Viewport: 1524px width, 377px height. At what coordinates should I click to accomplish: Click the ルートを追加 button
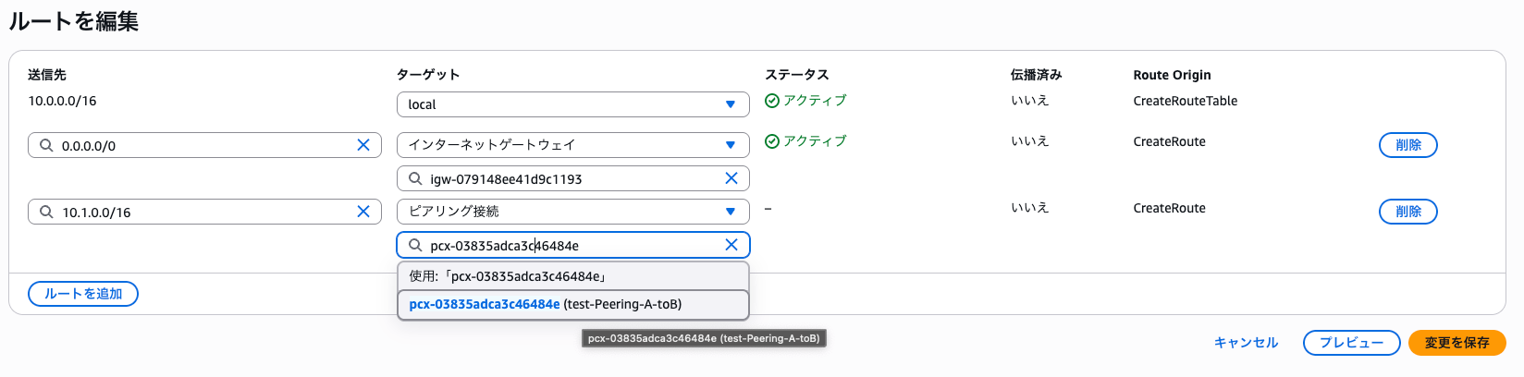coord(83,294)
